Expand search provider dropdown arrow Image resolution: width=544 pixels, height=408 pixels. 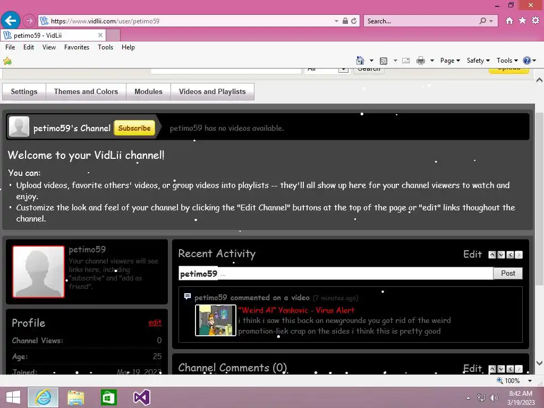pyautogui.click(x=491, y=21)
